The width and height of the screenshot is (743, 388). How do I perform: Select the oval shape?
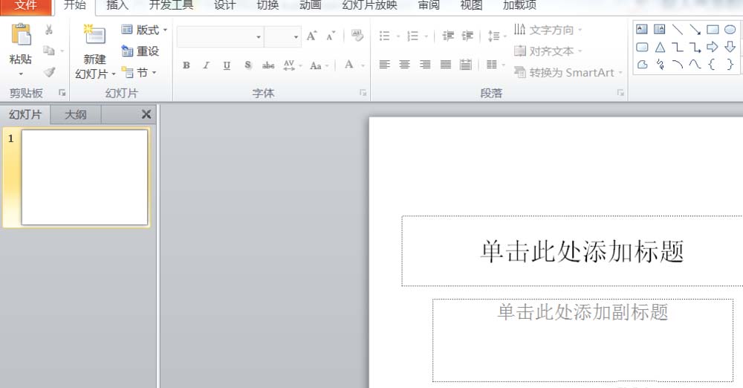tap(730, 30)
